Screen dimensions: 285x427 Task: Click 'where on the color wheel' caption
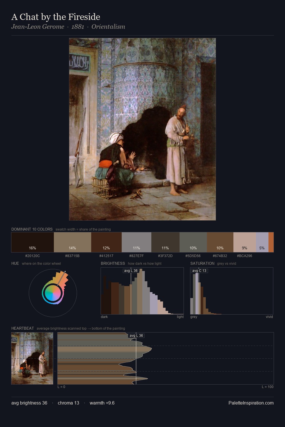pos(41,263)
